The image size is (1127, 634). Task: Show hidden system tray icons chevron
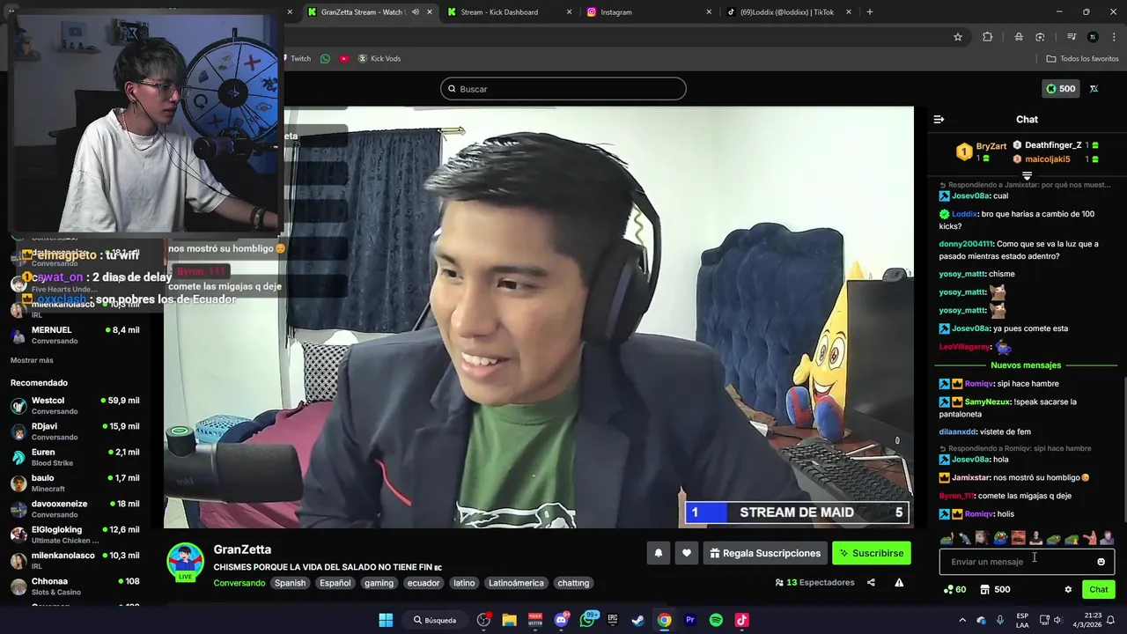point(962,620)
